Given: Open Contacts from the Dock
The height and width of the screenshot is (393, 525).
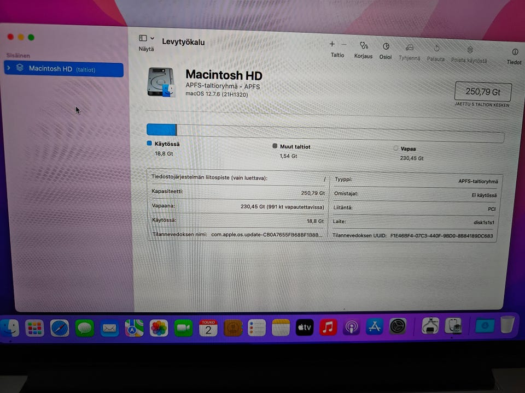Looking at the screenshot, I should click(x=233, y=328).
